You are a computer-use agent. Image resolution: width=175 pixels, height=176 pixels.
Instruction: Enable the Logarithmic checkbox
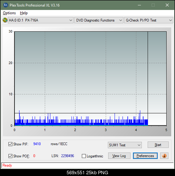[x=84, y=156]
